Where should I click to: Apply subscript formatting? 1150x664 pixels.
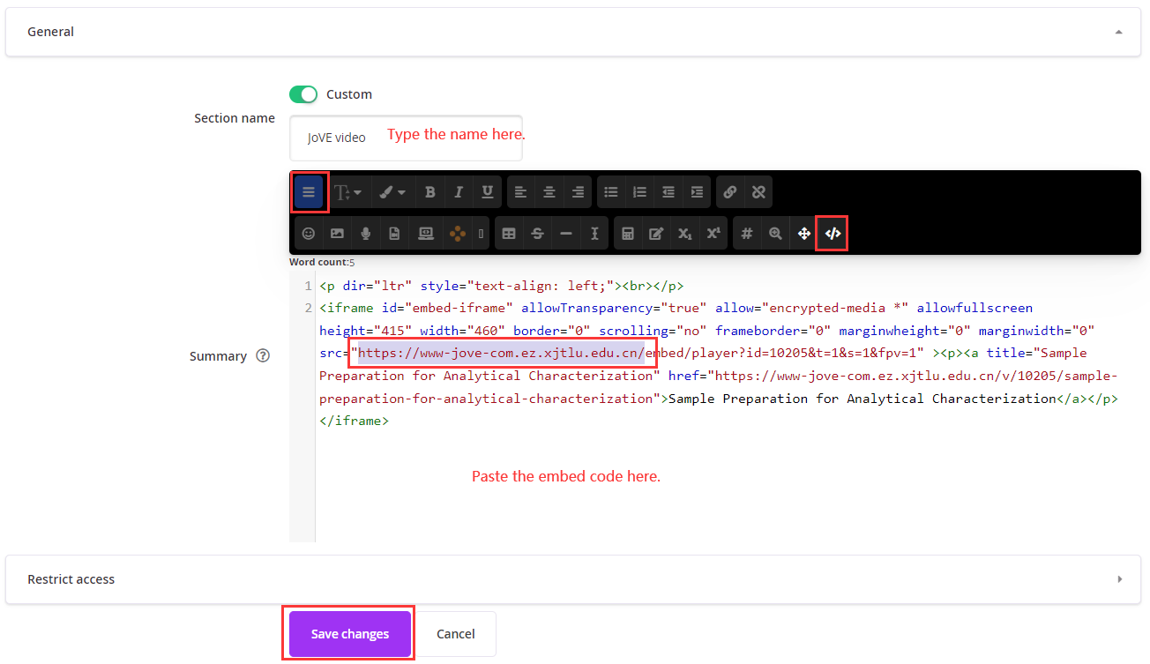(685, 234)
